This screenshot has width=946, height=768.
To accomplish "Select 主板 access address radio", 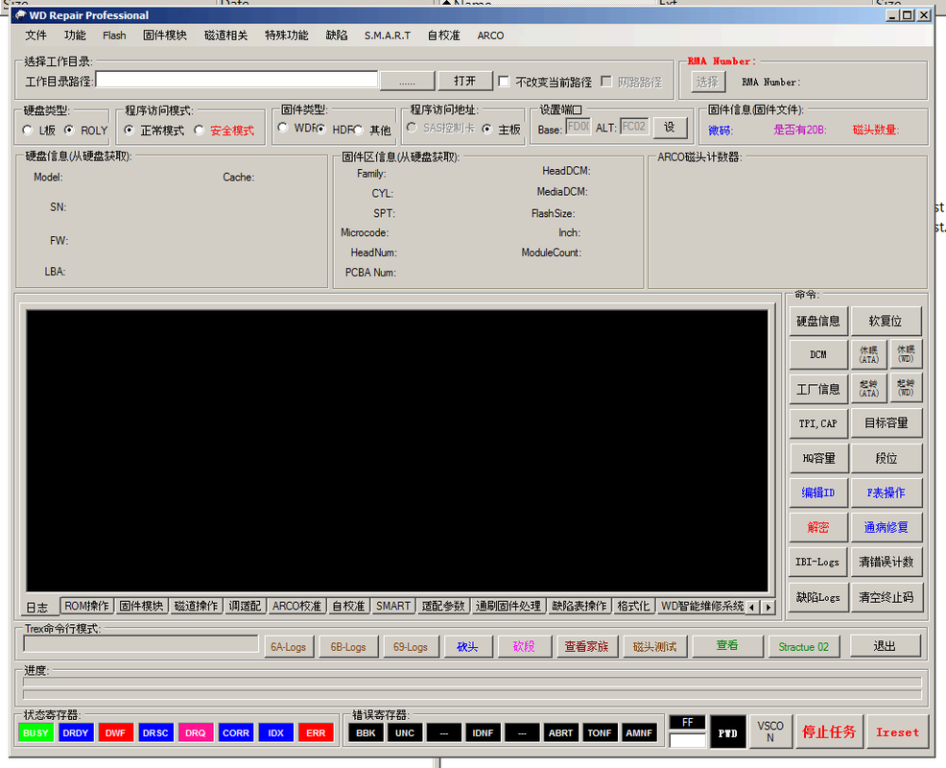I will (x=486, y=130).
